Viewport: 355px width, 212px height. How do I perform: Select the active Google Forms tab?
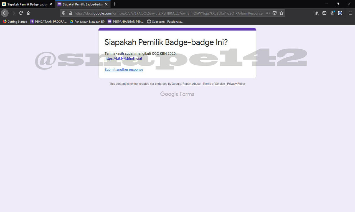83,4
